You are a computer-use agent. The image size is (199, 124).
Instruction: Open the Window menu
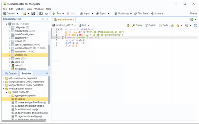point(39,9)
